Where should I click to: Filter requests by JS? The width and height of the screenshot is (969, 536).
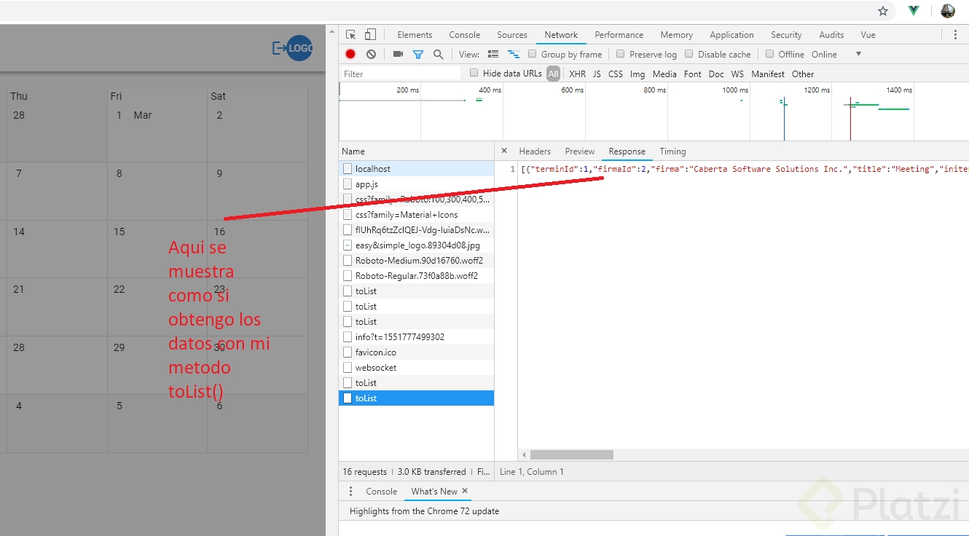pyautogui.click(x=597, y=74)
